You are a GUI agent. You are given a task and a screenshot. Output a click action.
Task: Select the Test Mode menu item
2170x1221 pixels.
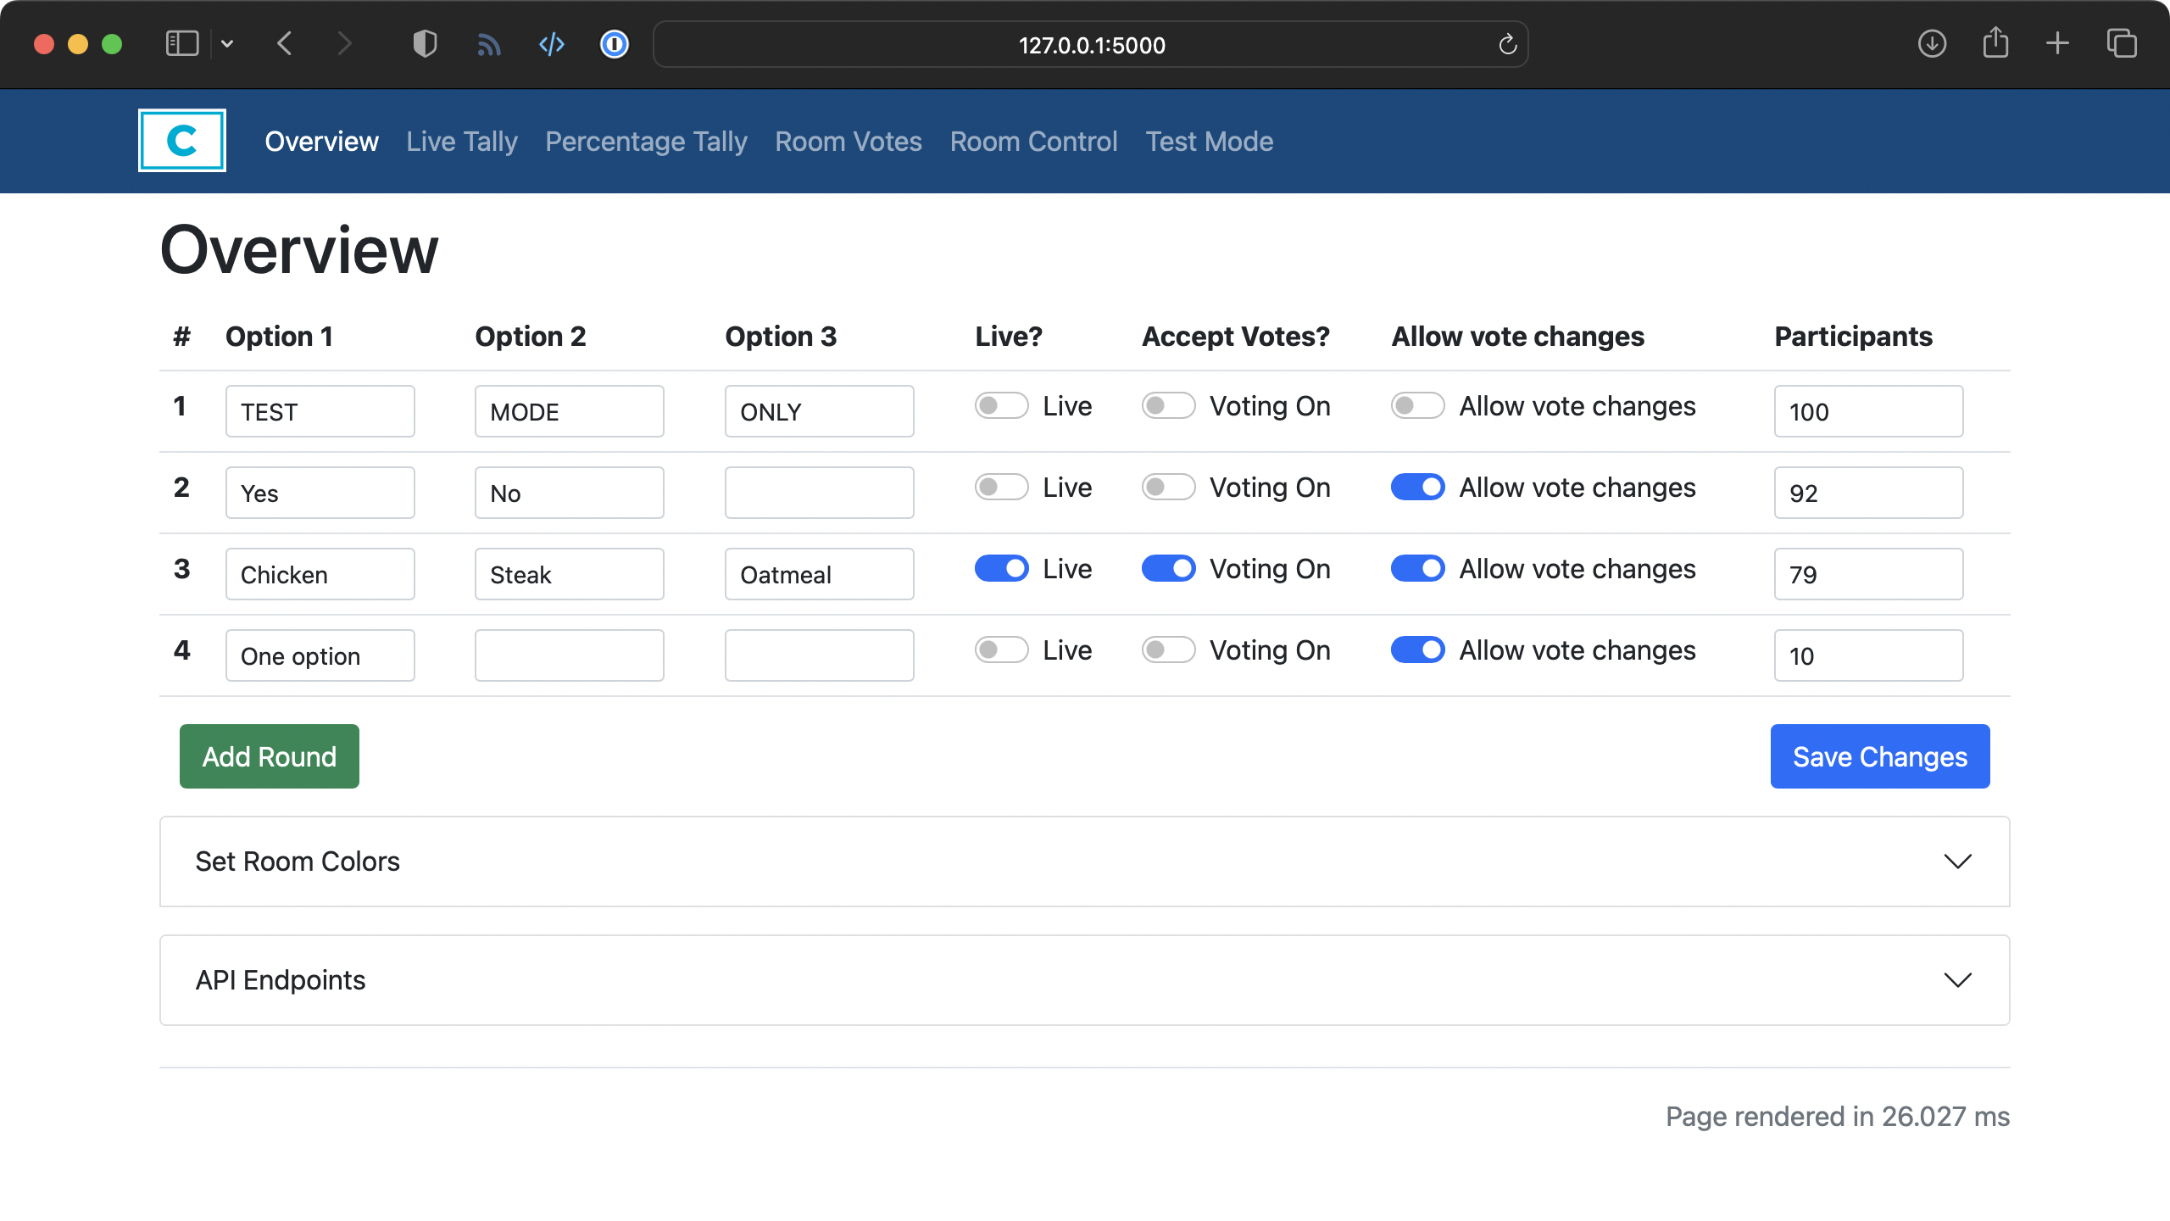(1210, 140)
